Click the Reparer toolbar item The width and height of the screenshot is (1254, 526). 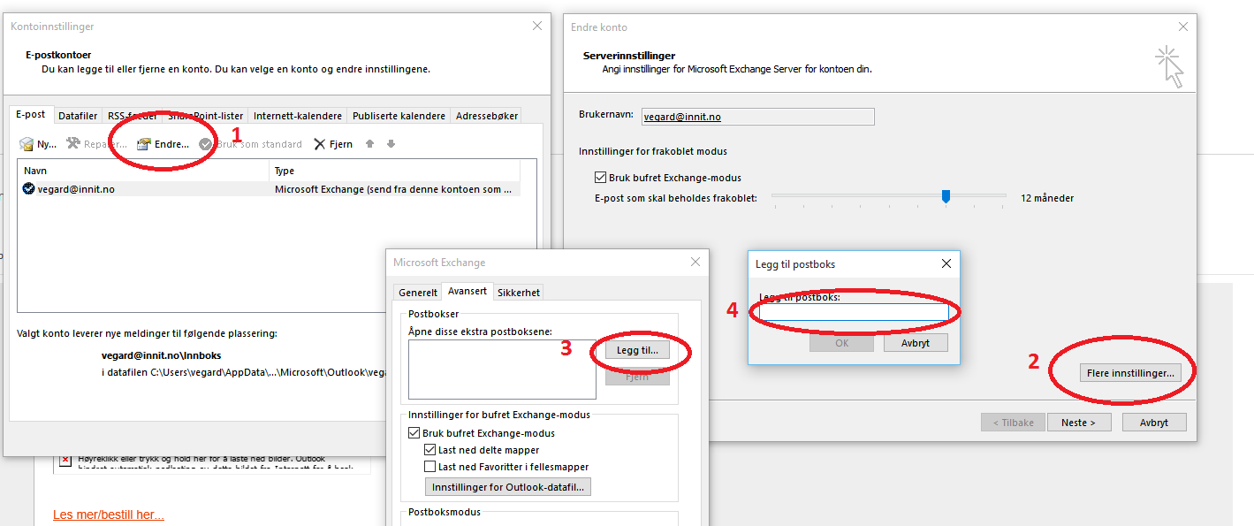click(x=97, y=144)
